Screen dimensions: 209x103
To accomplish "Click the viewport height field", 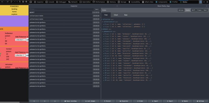I will pos(8,2).
